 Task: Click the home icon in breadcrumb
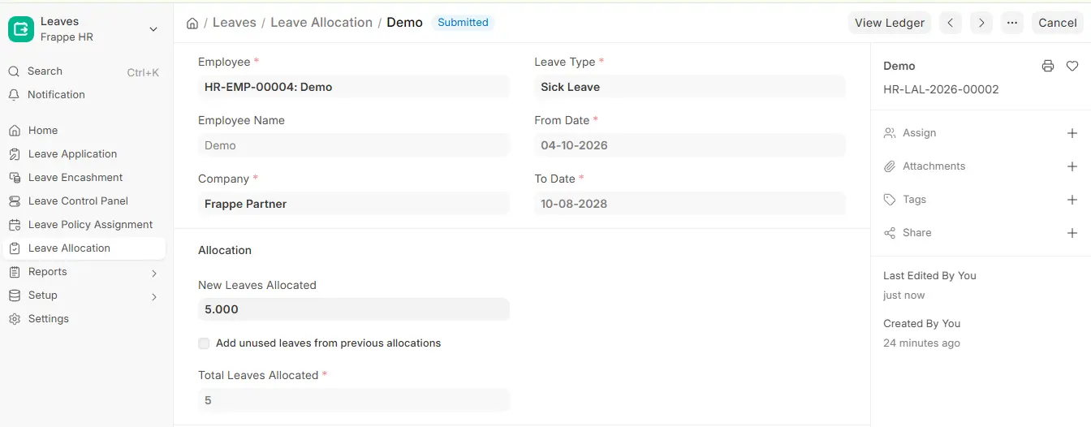point(192,24)
